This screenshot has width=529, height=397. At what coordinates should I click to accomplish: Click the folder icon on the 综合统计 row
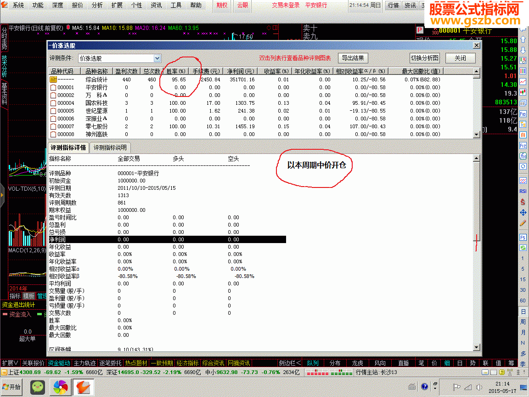click(x=53, y=79)
